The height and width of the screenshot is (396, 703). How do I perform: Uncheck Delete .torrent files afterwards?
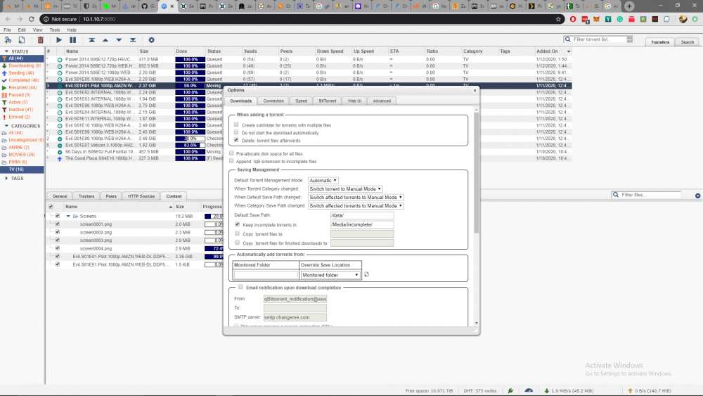click(x=236, y=140)
